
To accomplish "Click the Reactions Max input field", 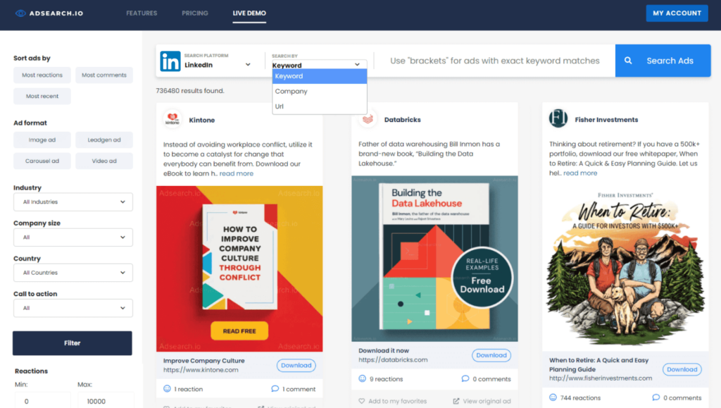I will pos(106,401).
